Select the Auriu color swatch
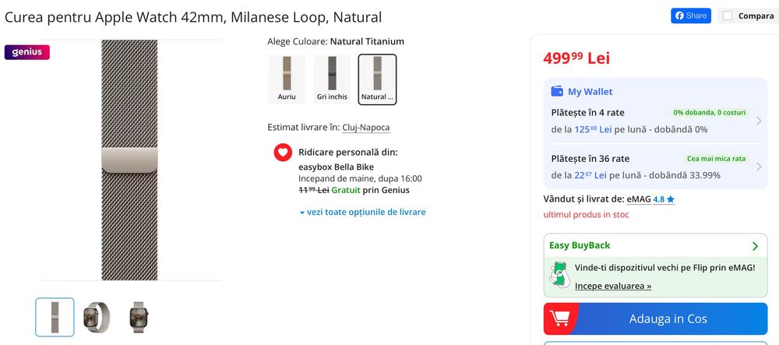The height and width of the screenshot is (345, 779). point(287,79)
